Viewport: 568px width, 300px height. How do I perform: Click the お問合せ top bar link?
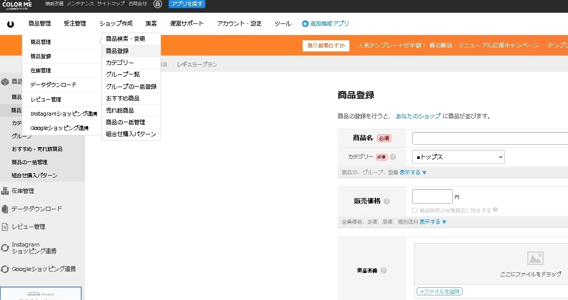pyautogui.click(x=138, y=4)
